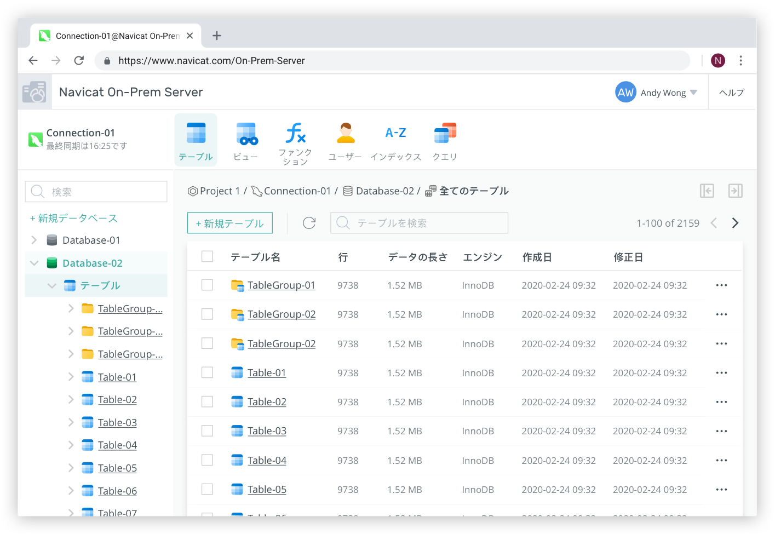Open the Functions (ファンクション) section

[x=295, y=143]
